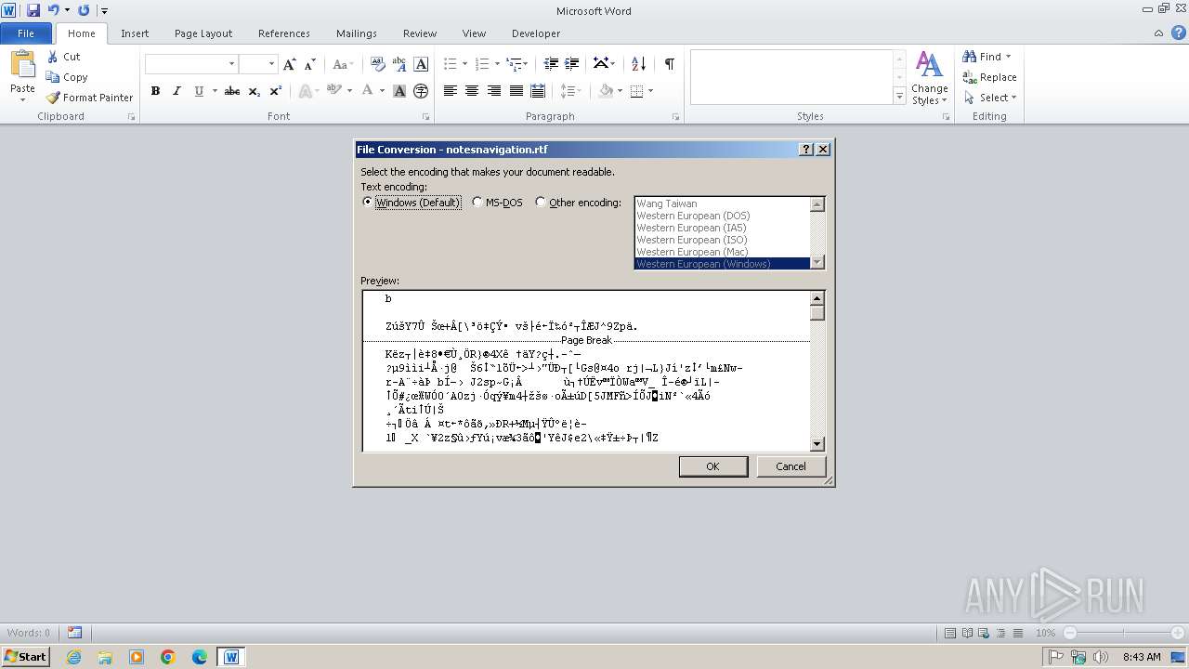This screenshot has height=669, width=1189.
Task: Click the dialog Help question mark button
Action: [x=806, y=149]
